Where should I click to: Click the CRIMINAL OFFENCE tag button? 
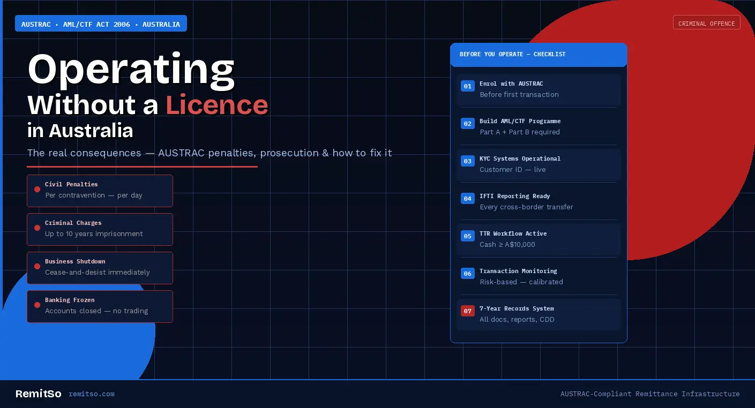706,23
